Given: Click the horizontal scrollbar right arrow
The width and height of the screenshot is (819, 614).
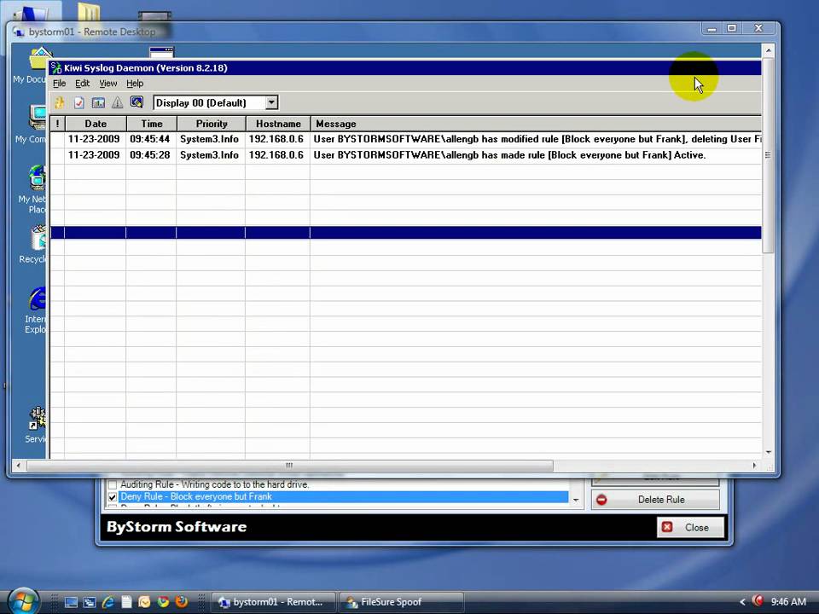Looking at the screenshot, I should pos(754,466).
